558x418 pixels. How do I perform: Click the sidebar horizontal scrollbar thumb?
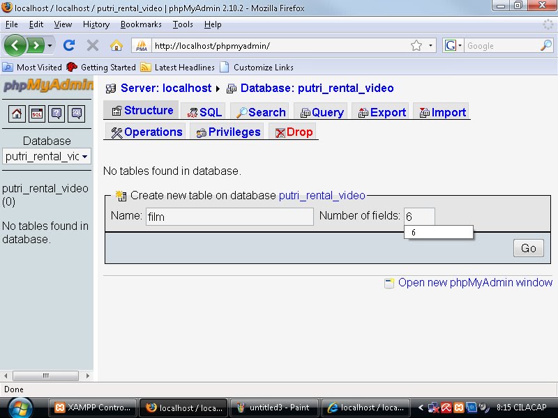click(45, 376)
